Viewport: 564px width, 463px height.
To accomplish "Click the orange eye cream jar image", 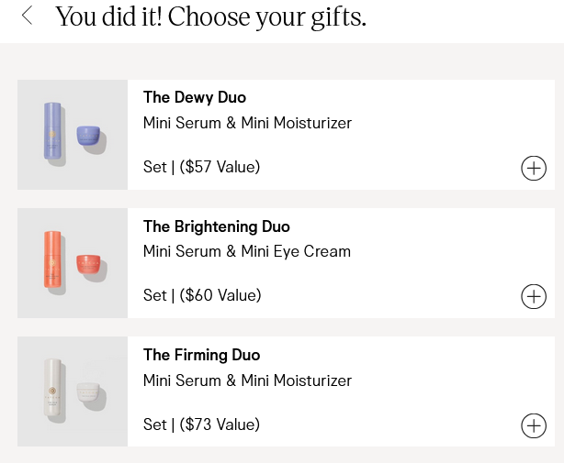I will click(x=89, y=266).
